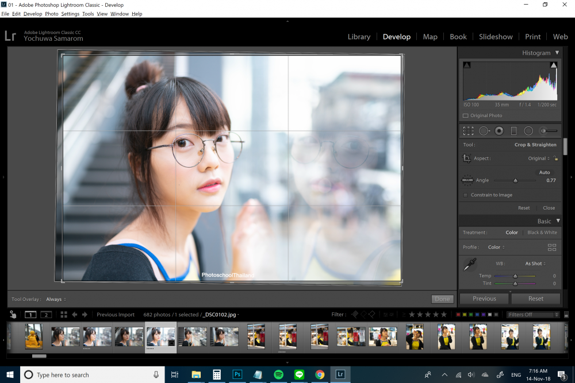Click the Previous button
Viewport: 575px width, 383px height.
pos(484,299)
